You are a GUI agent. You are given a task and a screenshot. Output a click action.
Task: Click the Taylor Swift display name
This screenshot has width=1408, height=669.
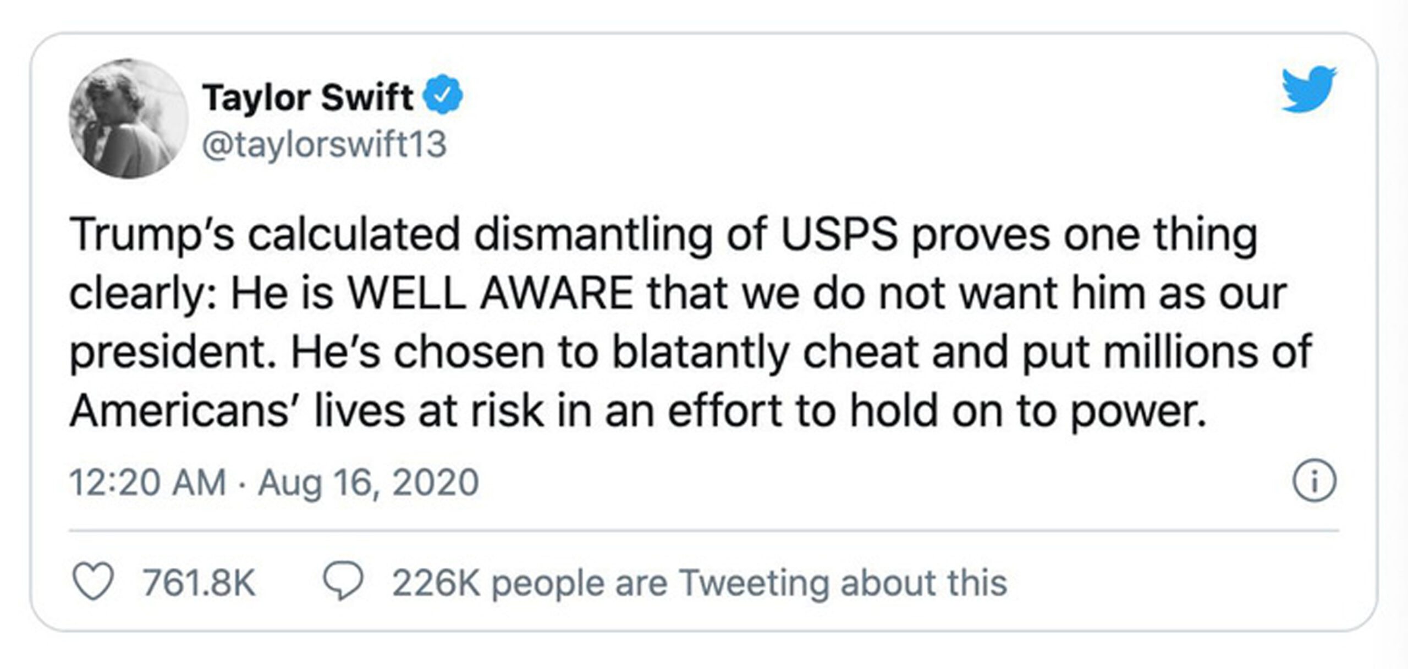coord(307,97)
